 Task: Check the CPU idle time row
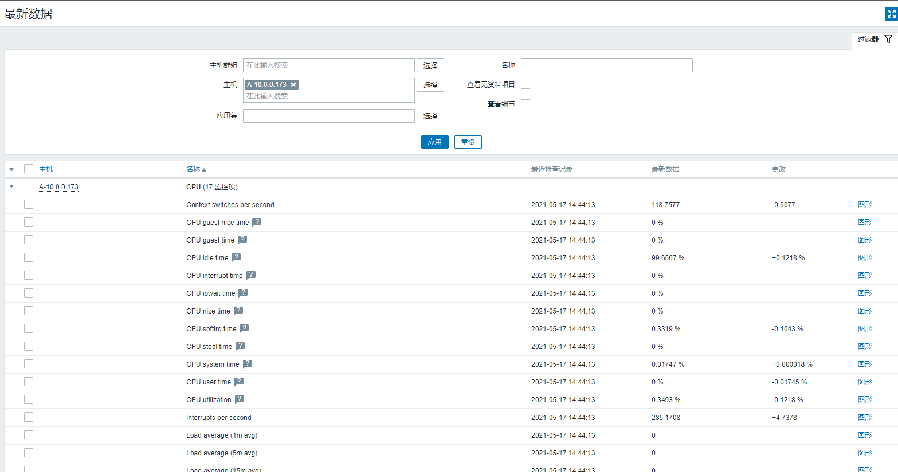point(29,257)
